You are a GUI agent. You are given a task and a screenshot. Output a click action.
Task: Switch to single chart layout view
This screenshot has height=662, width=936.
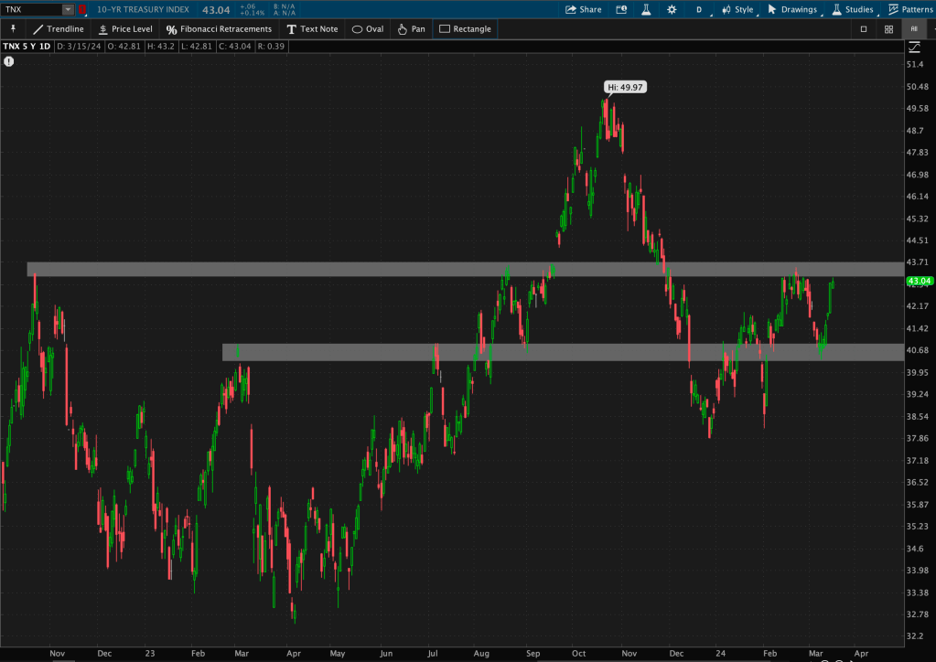tap(863, 29)
